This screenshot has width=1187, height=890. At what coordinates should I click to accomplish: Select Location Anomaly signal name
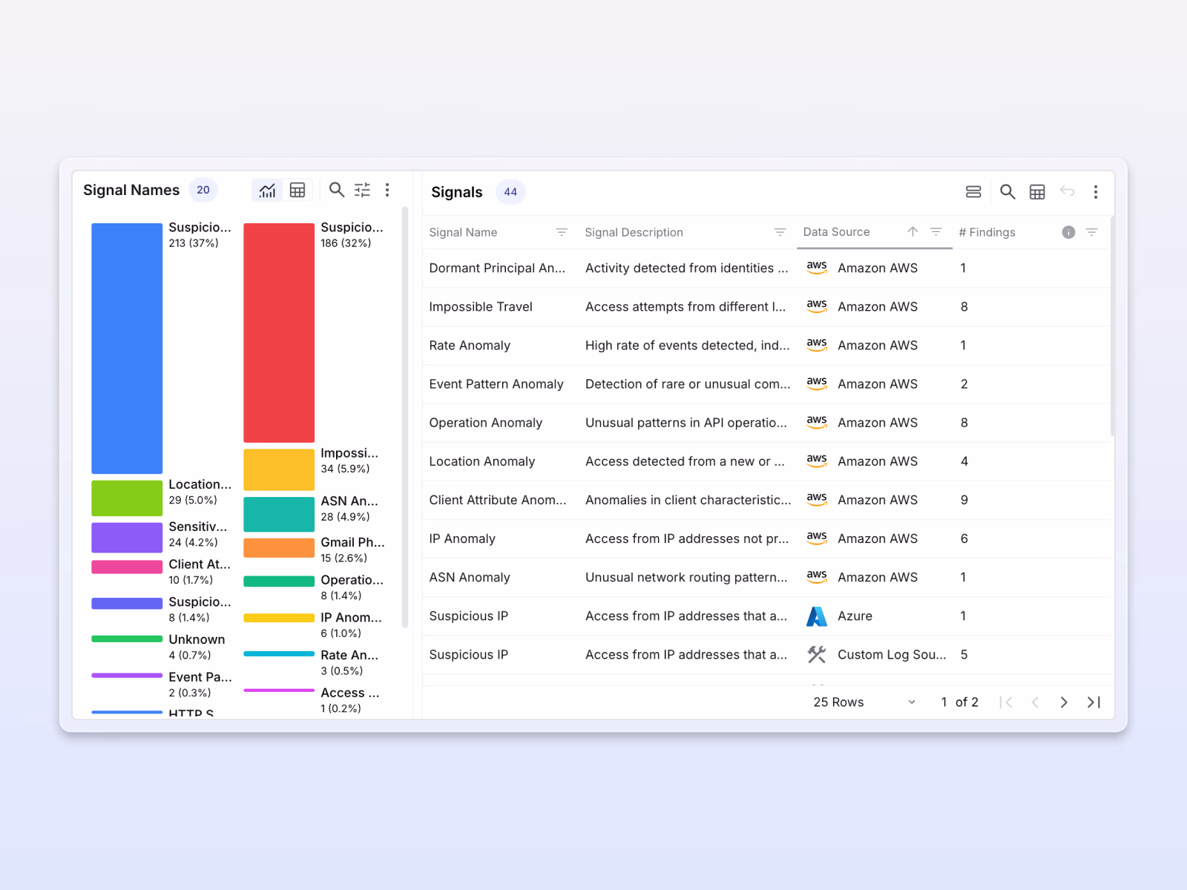[x=482, y=461]
